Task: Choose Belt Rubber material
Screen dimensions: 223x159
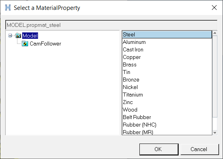Action: click(167, 117)
